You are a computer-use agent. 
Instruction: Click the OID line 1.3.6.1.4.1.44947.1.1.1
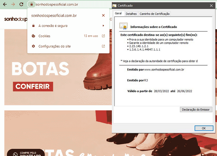click(145, 50)
